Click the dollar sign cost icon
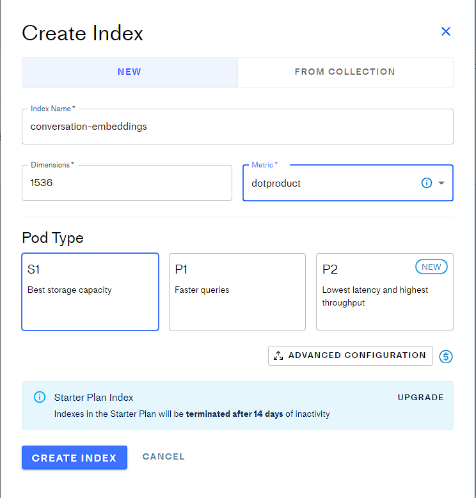Image resolution: width=476 pixels, height=498 pixels. click(x=446, y=357)
